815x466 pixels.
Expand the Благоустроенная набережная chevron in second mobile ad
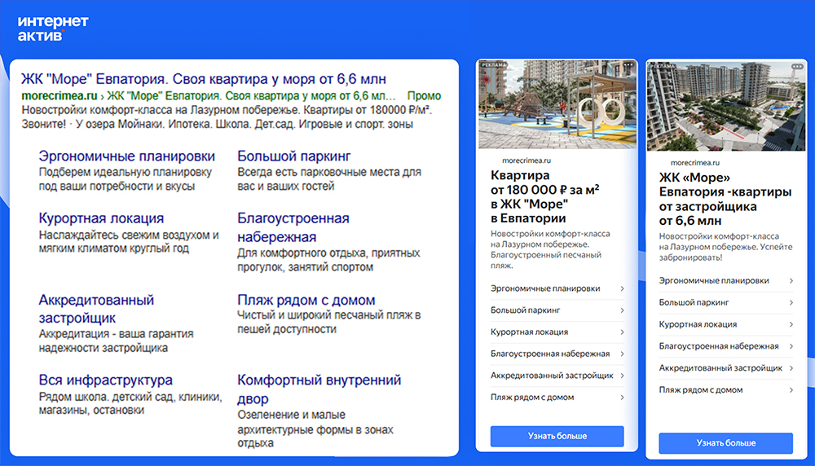click(x=791, y=346)
